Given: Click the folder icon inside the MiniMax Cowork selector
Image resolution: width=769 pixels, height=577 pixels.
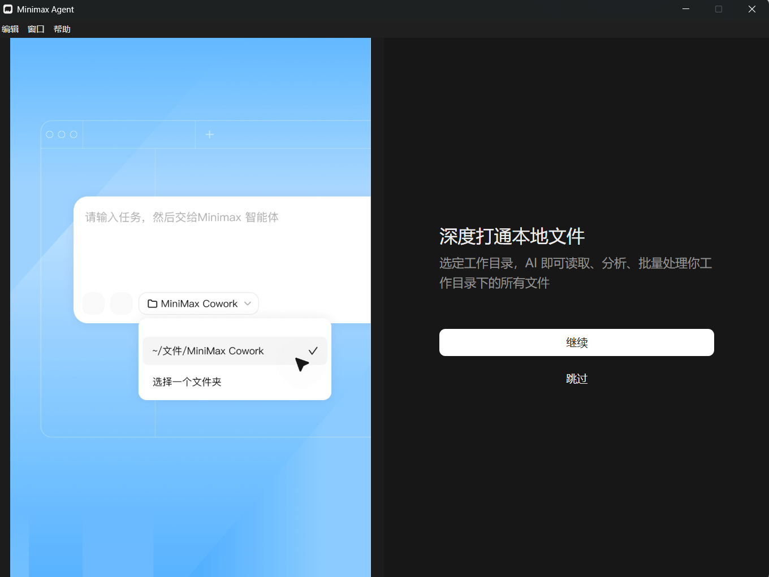Looking at the screenshot, I should pyautogui.click(x=152, y=303).
